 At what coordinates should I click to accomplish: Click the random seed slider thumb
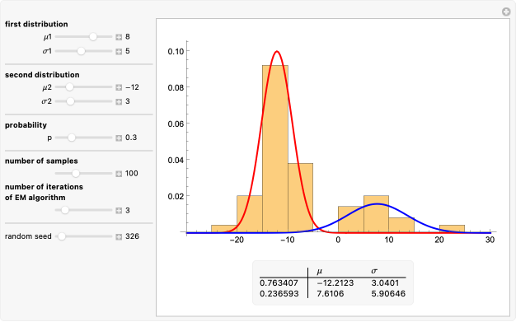tap(62, 236)
